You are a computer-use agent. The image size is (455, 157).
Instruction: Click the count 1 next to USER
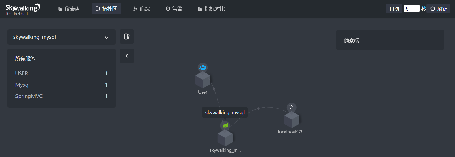(x=106, y=73)
